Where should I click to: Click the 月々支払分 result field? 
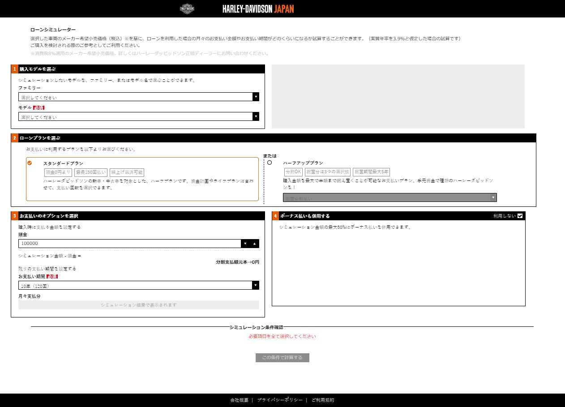coord(139,305)
